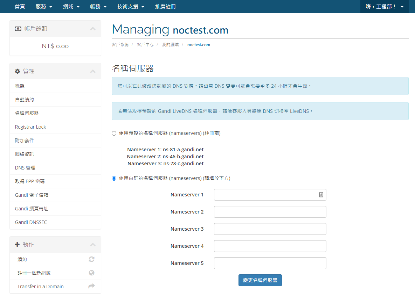Viewport: 415px width, 296px height.
Task: Go to 首頁 in the top navigation
Action: (x=20, y=7)
